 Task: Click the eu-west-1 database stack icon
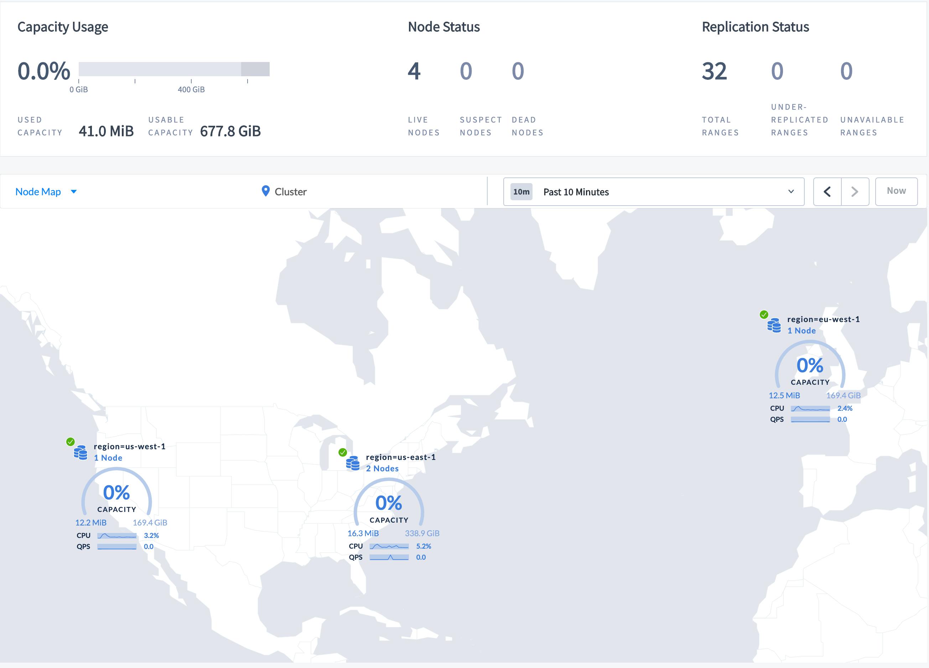774,325
